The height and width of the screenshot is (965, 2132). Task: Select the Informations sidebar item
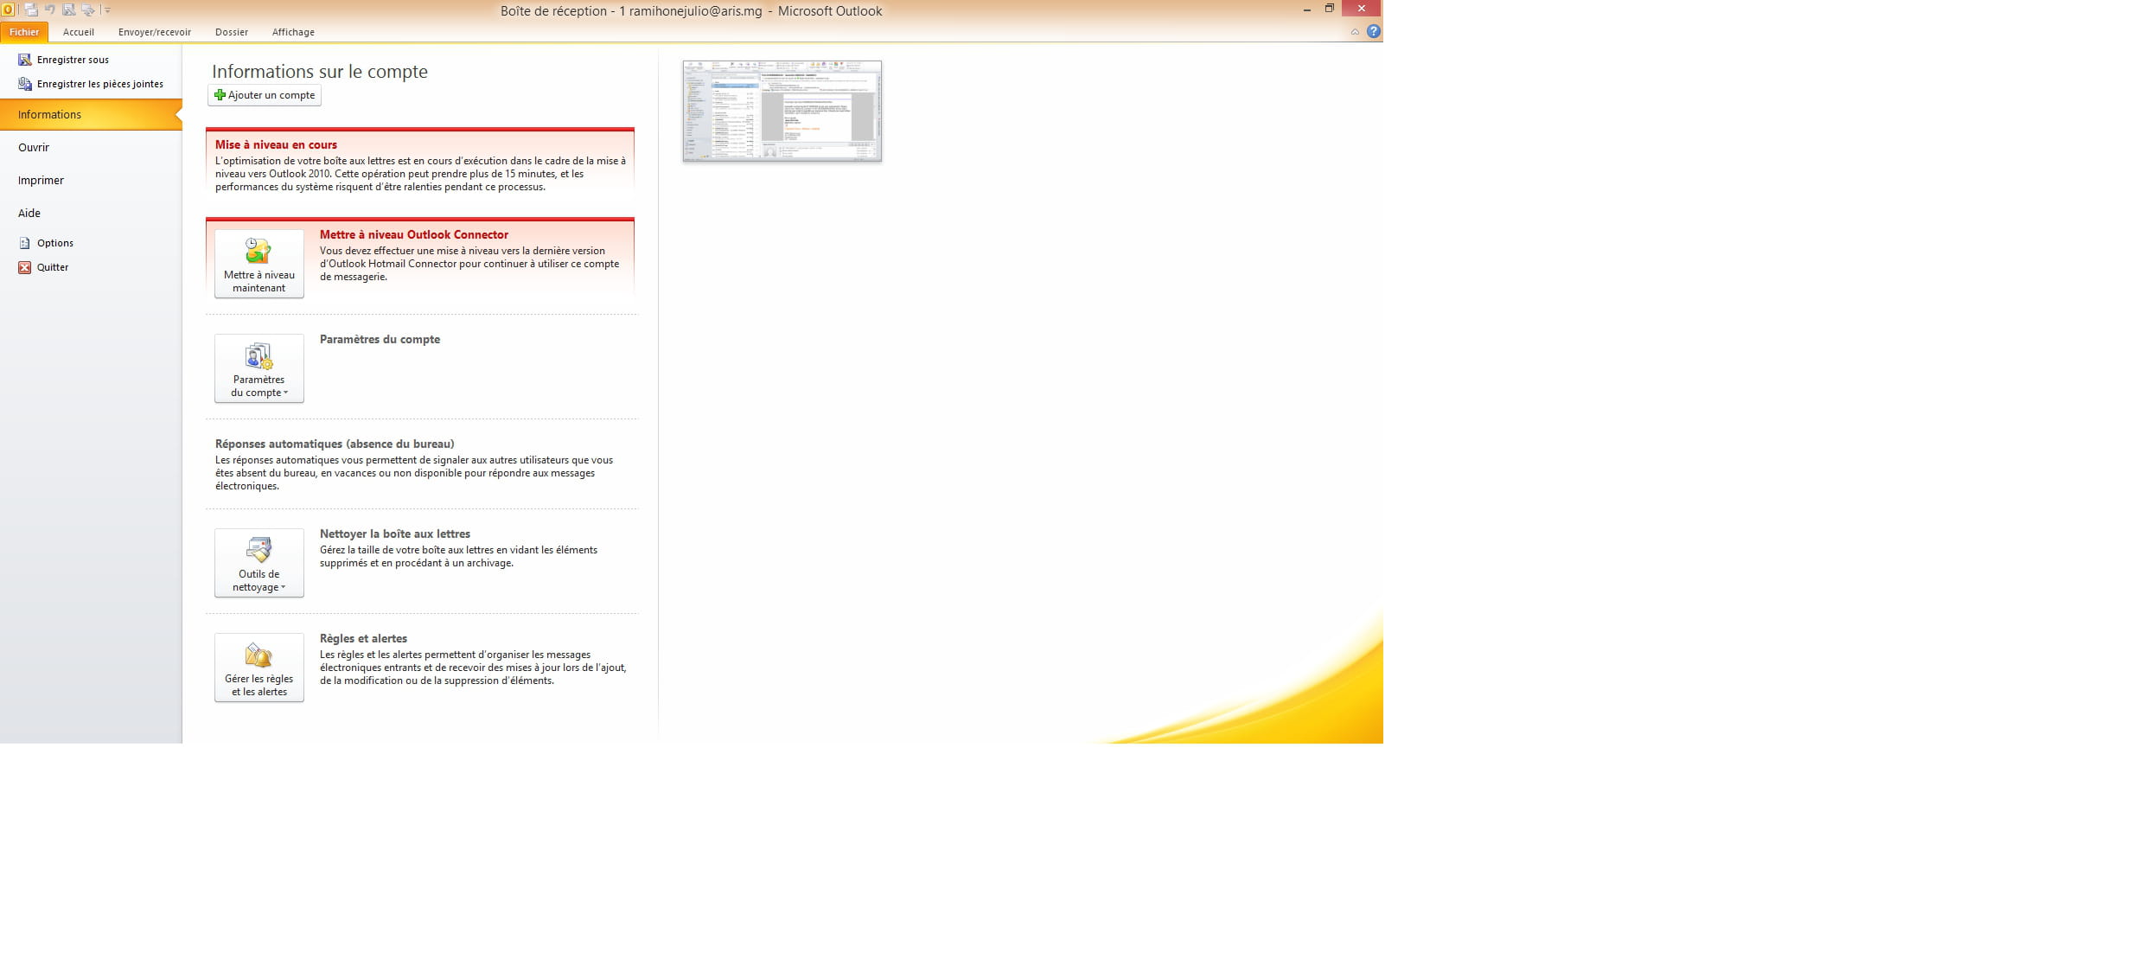[91, 114]
